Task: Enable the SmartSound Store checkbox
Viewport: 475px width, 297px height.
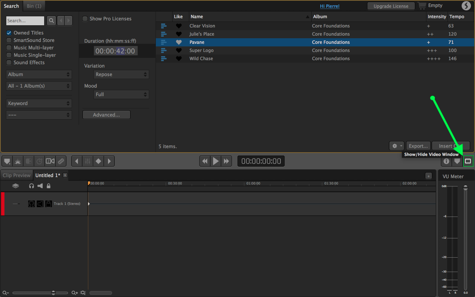Action: (9, 40)
